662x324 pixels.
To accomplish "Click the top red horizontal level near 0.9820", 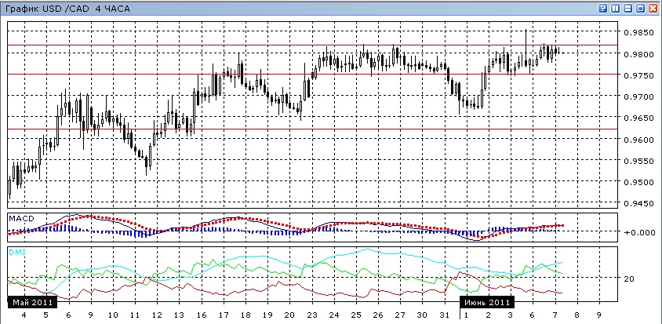I will 312,45.
